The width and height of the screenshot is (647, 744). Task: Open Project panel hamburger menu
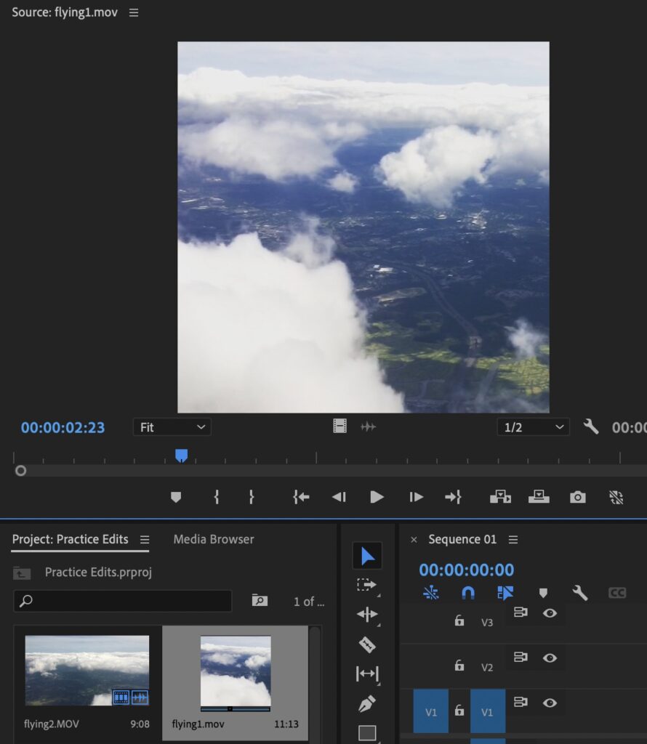tap(145, 540)
